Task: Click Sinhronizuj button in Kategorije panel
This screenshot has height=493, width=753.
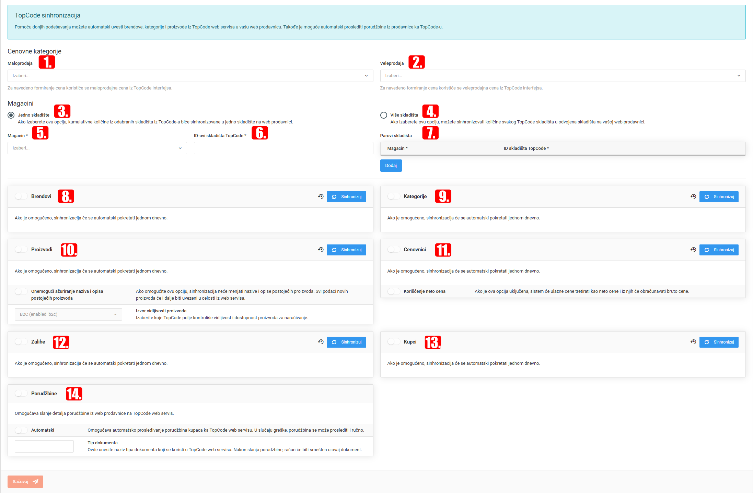Action: pyautogui.click(x=719, y=197)
